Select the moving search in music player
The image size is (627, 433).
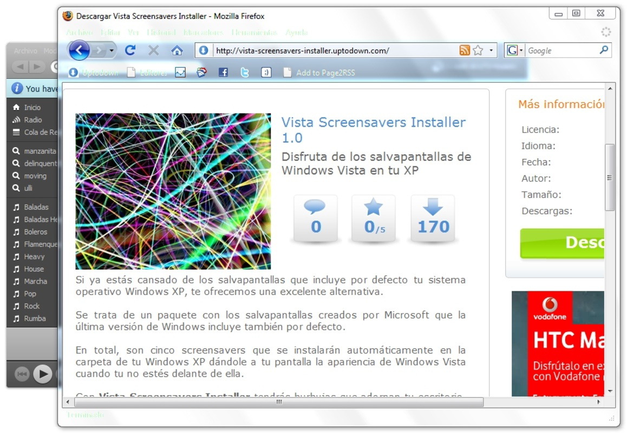coord(30,175)
